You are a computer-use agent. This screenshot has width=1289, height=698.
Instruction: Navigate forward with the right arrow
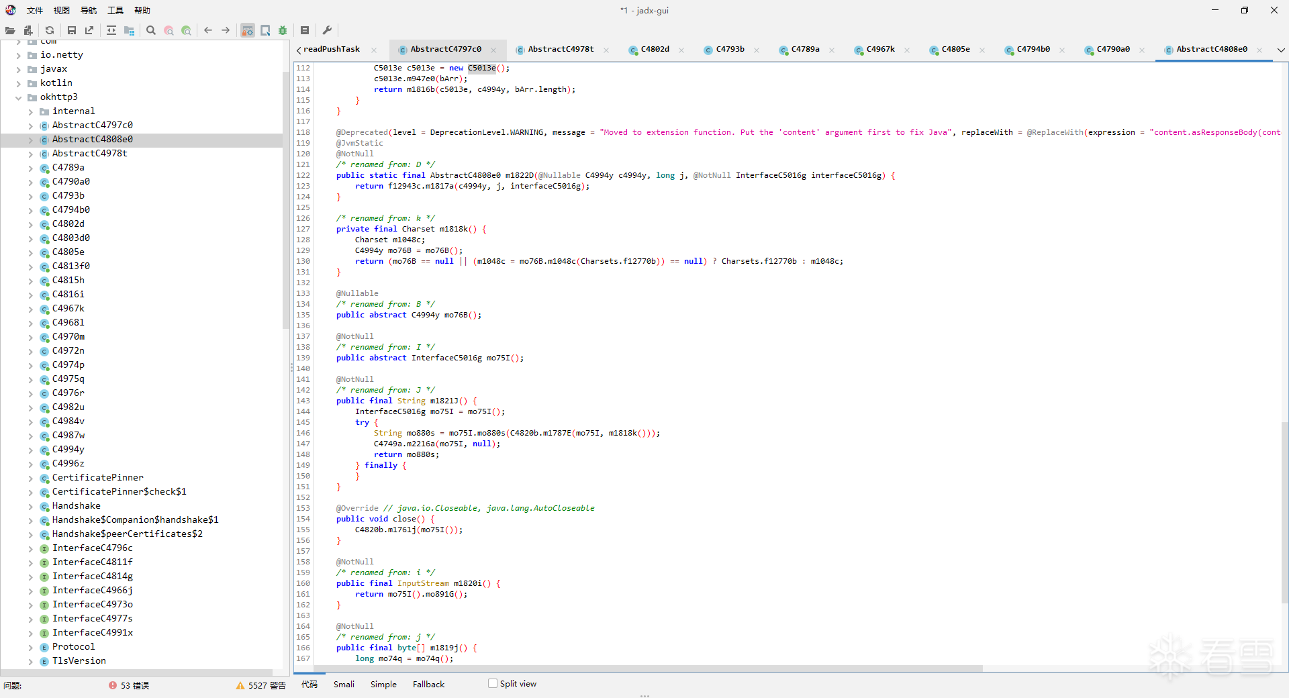tap(226, 30)
